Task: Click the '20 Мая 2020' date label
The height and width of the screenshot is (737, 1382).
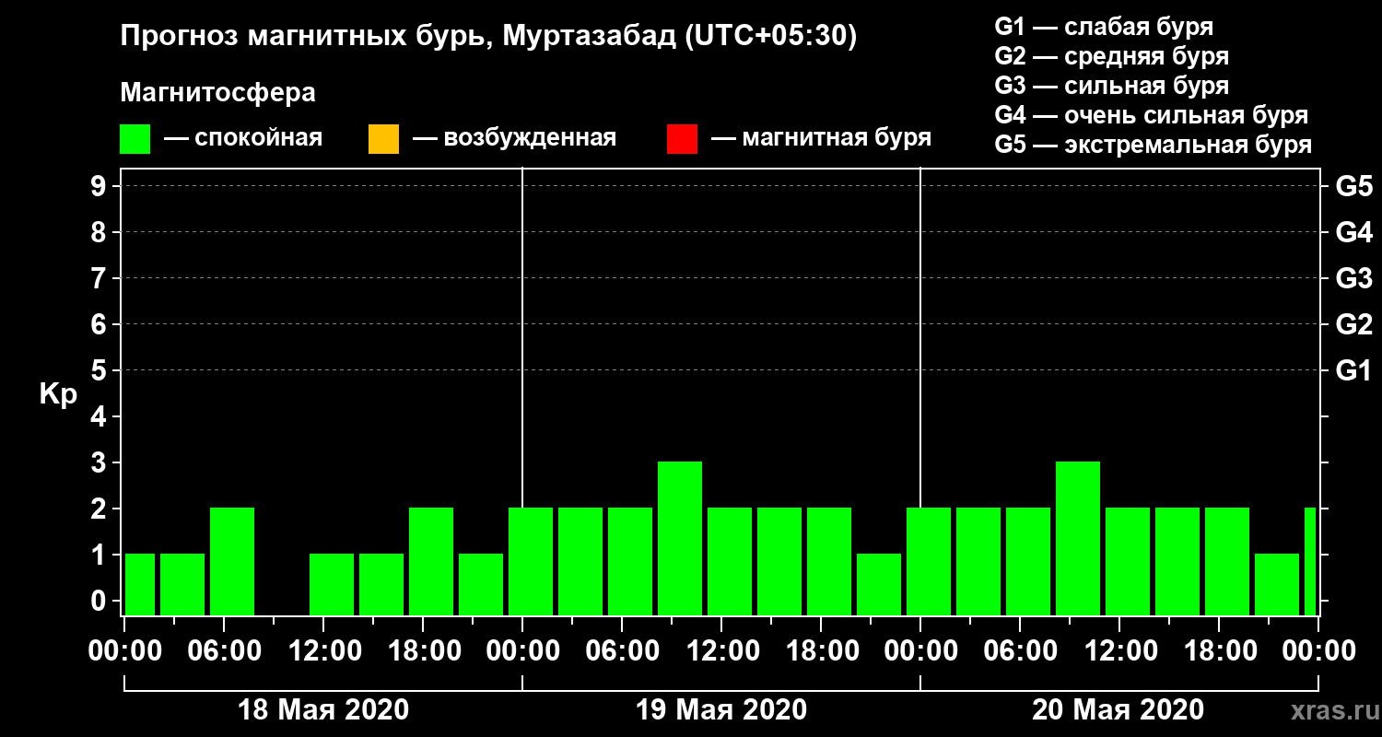Action: pyautogui.click(x=1118, y=709)
